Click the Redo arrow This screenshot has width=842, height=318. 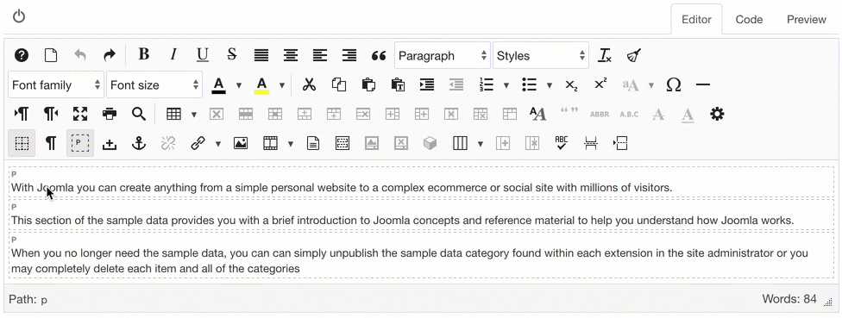tap(109, 55)
